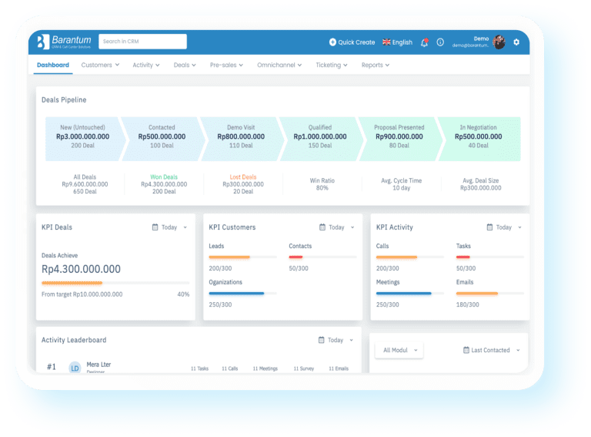Click KPI Deals calendar icon

coord(155,227)
